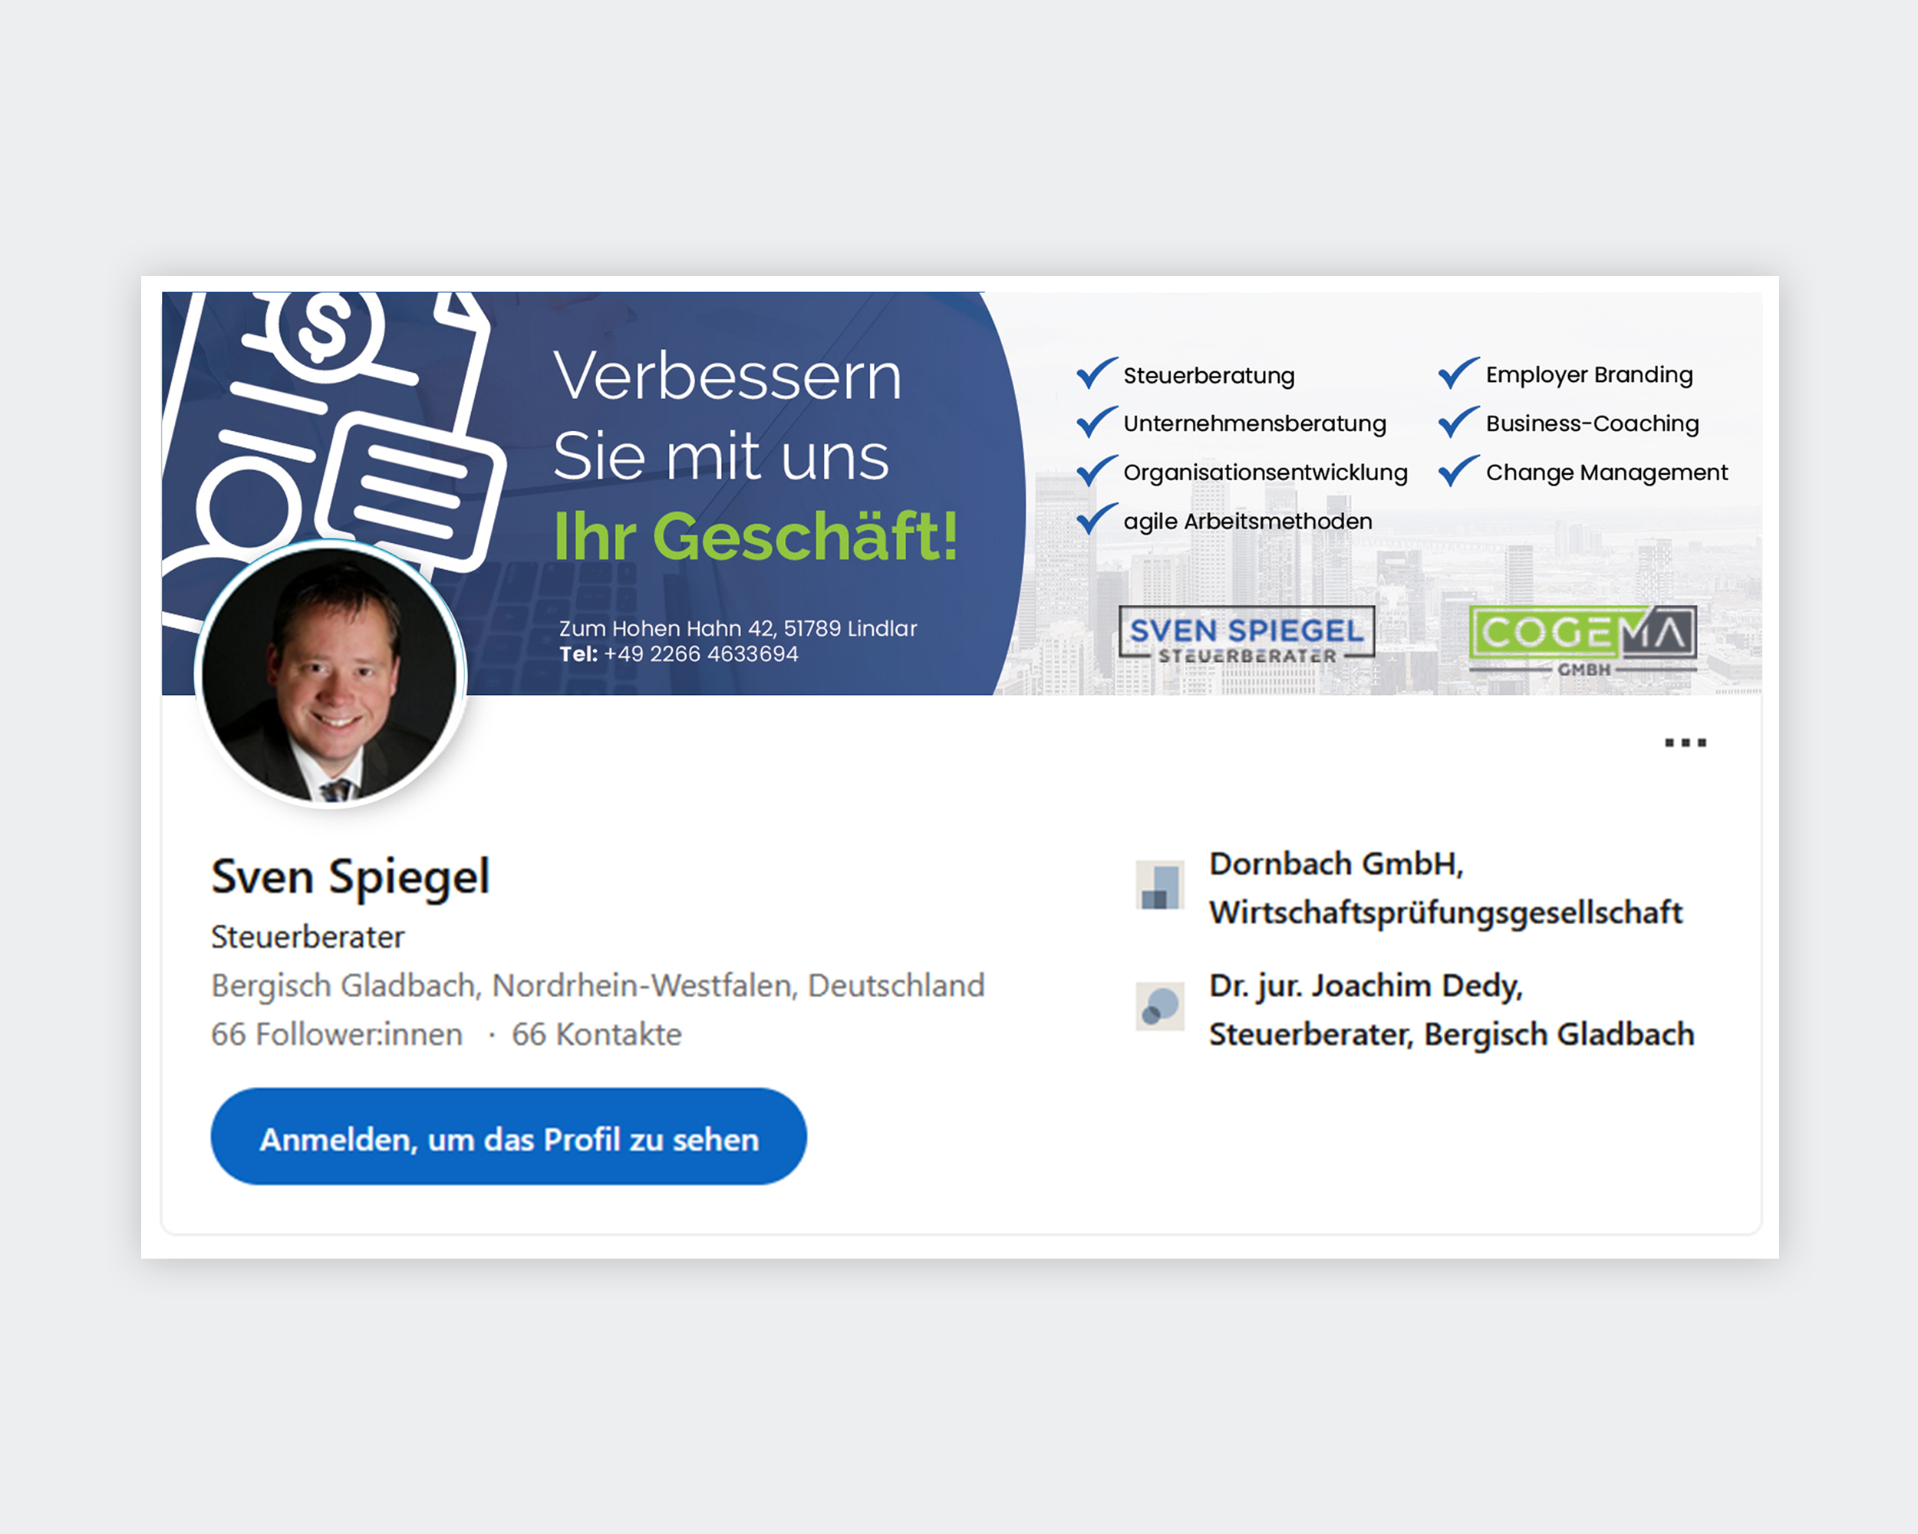Open the three-dot more options menu
1918x1534 pixels.
[x=1685, y=742]
